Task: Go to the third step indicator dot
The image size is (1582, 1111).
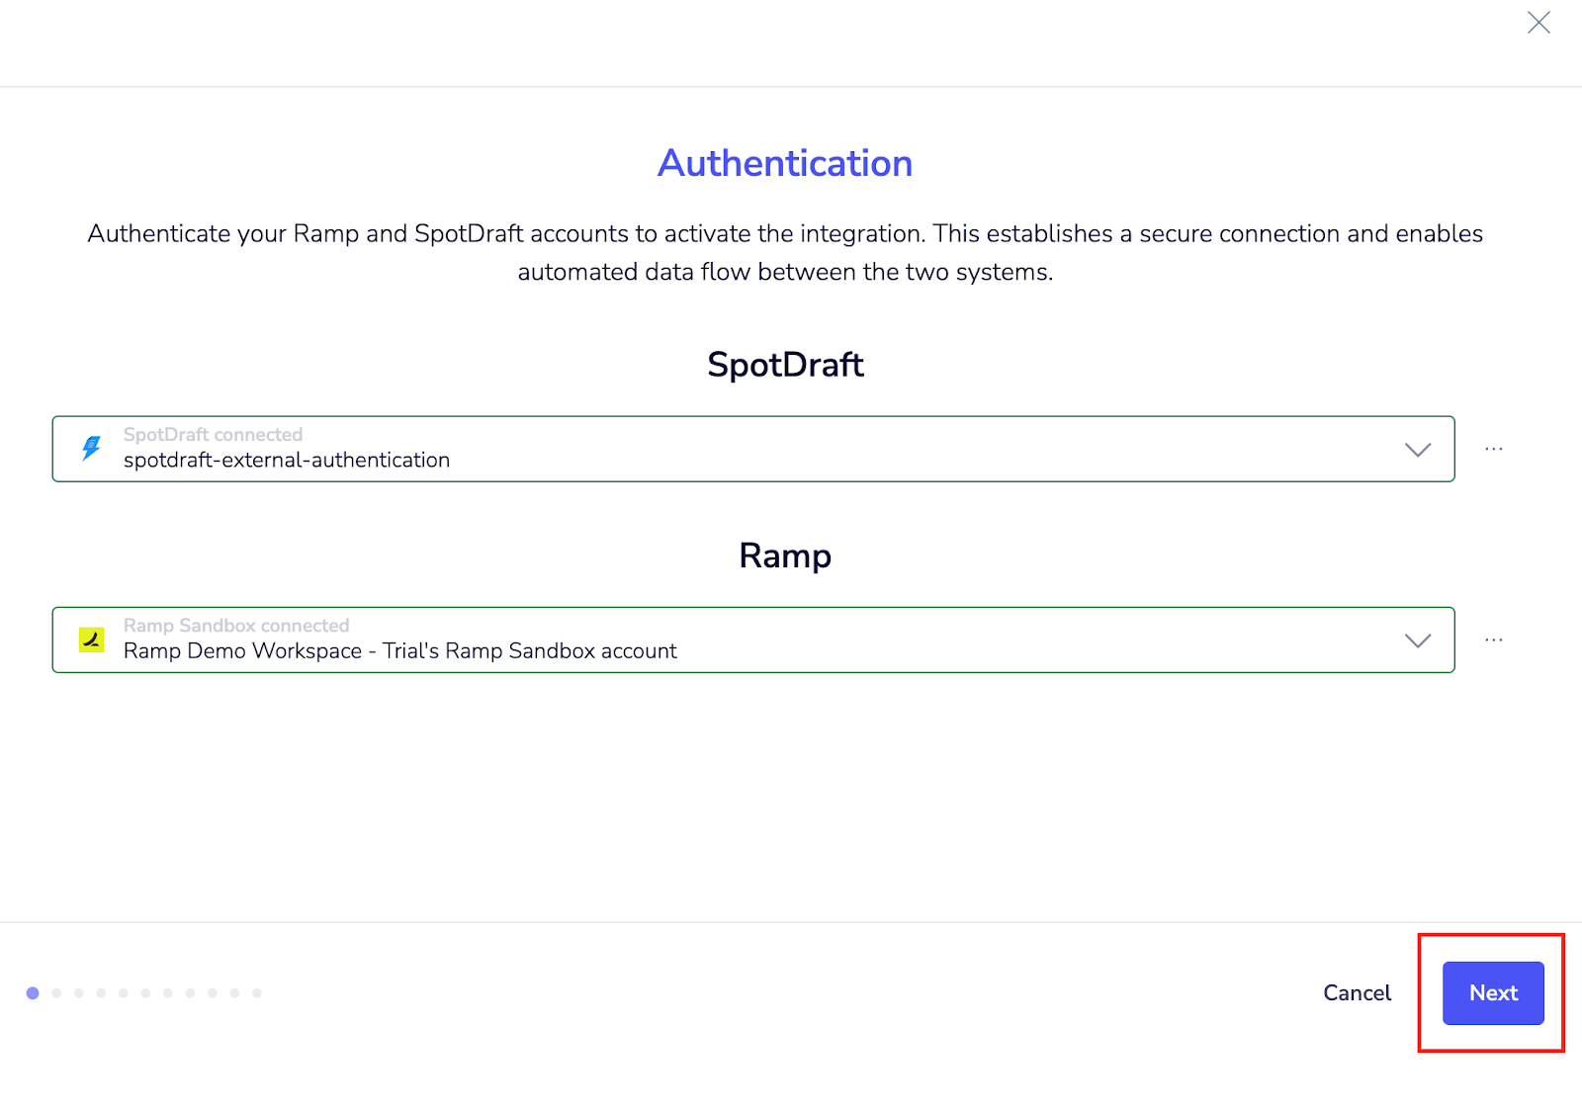Action: (79, 993)
